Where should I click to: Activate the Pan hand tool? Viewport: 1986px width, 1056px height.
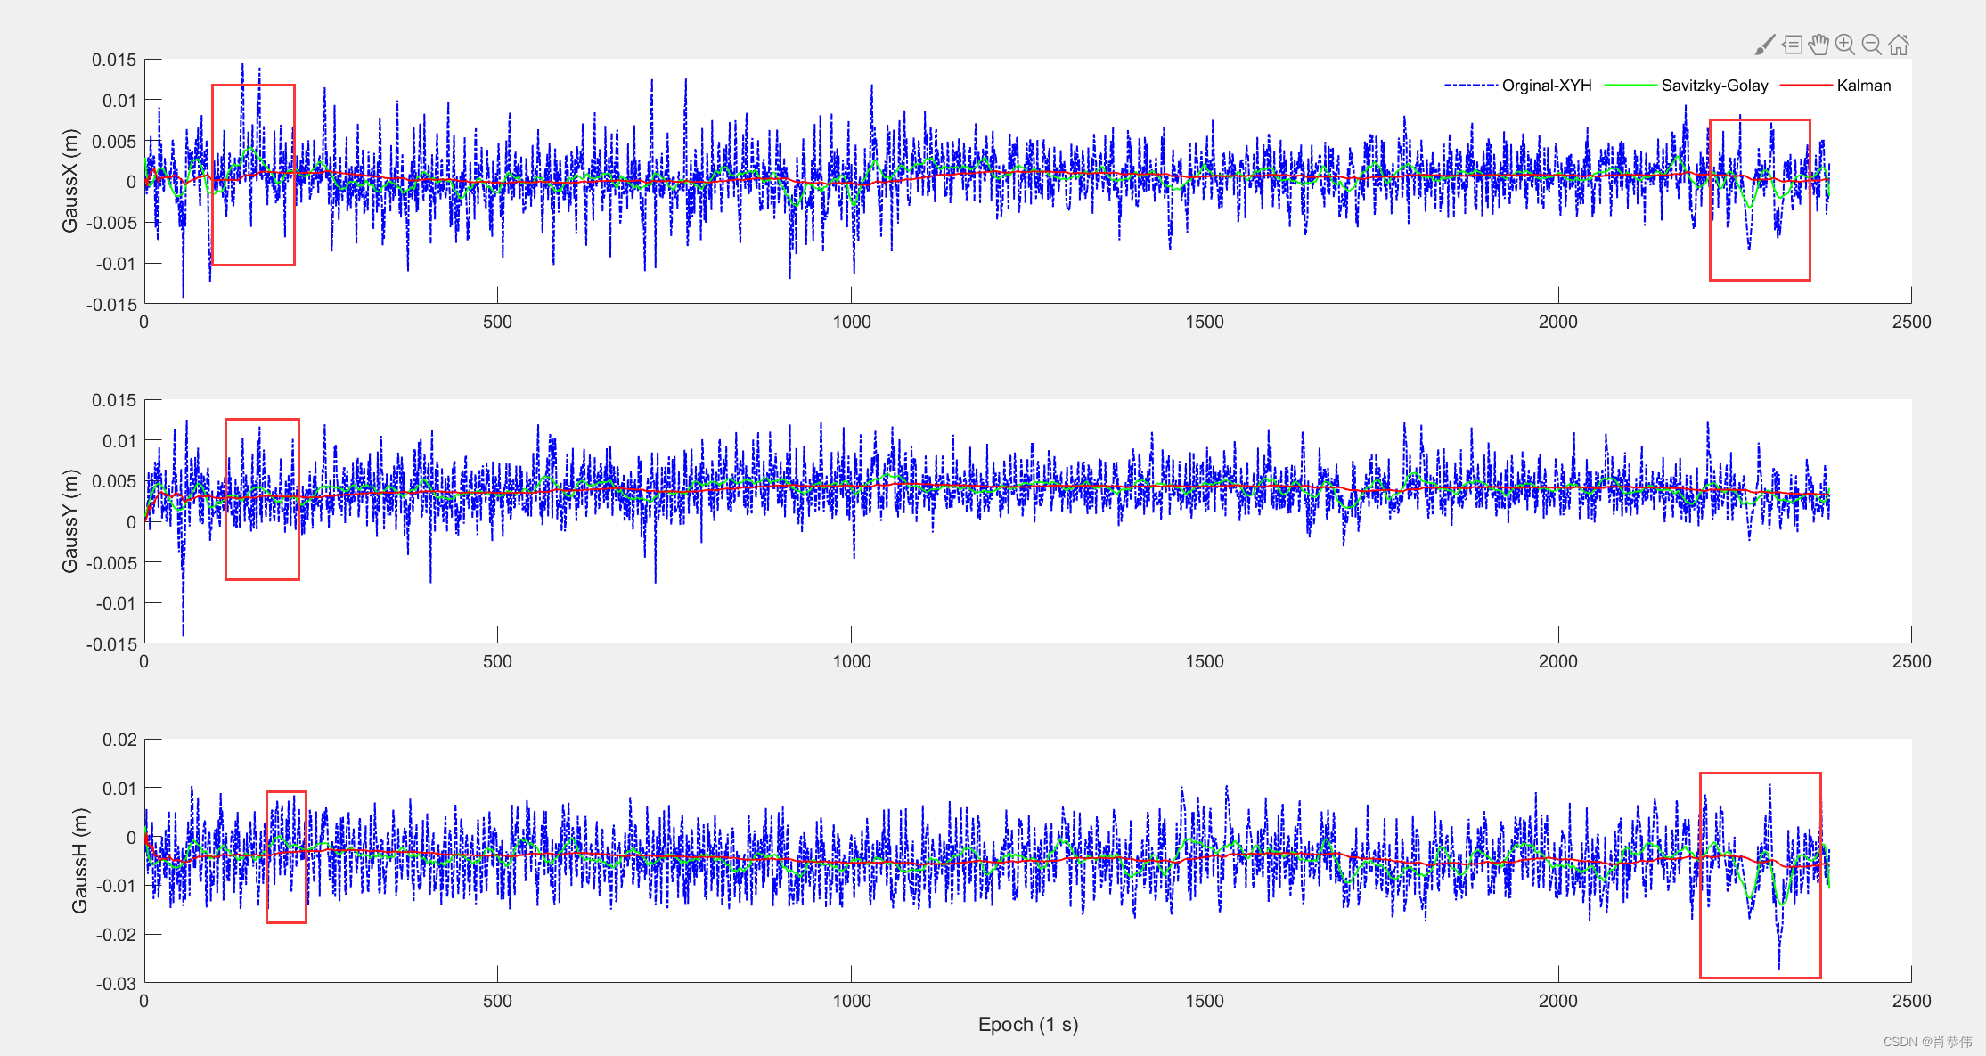(1818, 45)
